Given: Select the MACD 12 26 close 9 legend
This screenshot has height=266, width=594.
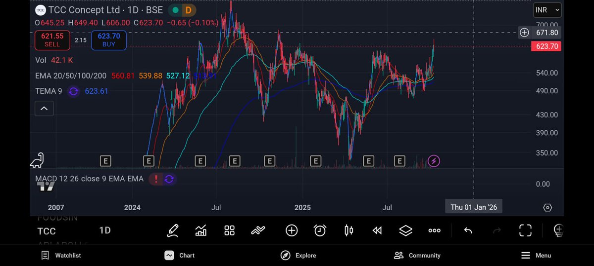Looking at the screenshot, I should pos(89,179).
